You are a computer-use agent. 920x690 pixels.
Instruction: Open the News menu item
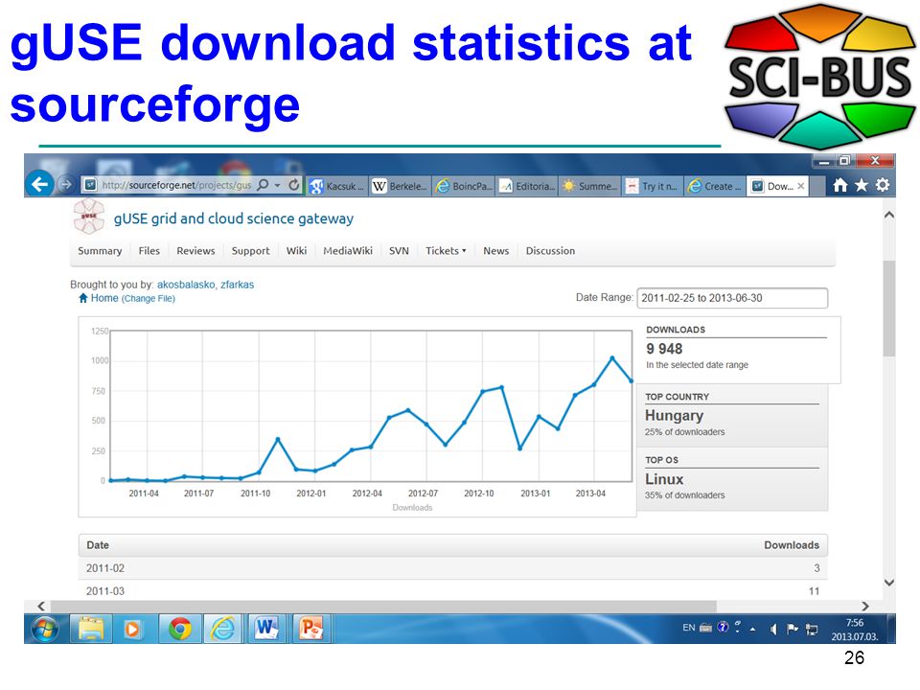tap(495, 250)
